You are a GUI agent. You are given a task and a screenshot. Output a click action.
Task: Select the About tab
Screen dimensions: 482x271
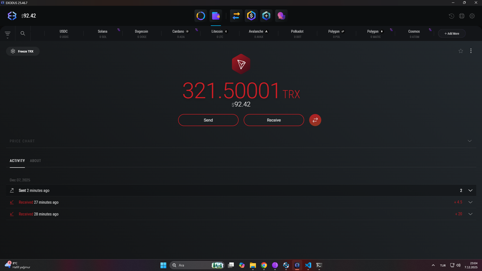tap(35, 161)
